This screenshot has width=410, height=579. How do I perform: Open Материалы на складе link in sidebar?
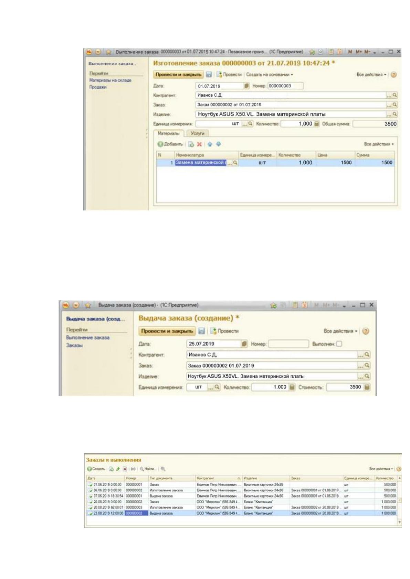pyautogui.click(x=110, y=80)
